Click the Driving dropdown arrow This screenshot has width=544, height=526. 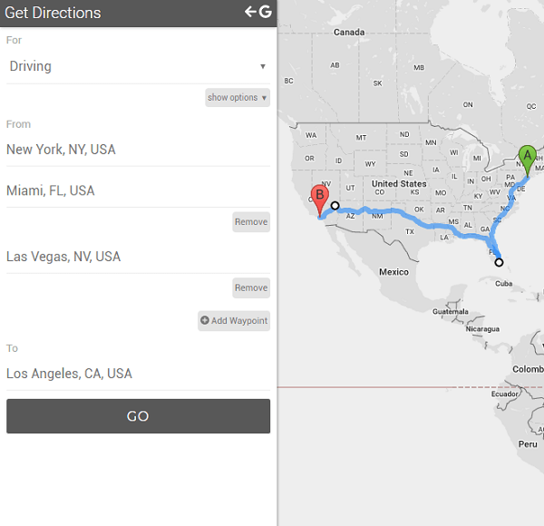(263, 66)
